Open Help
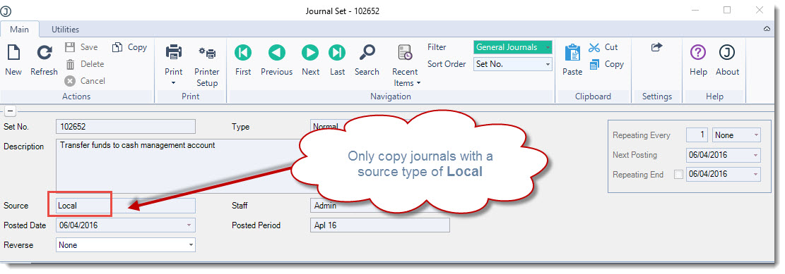Image resolution: width=785 pixels, height=274 pixels. click(698, 60)
